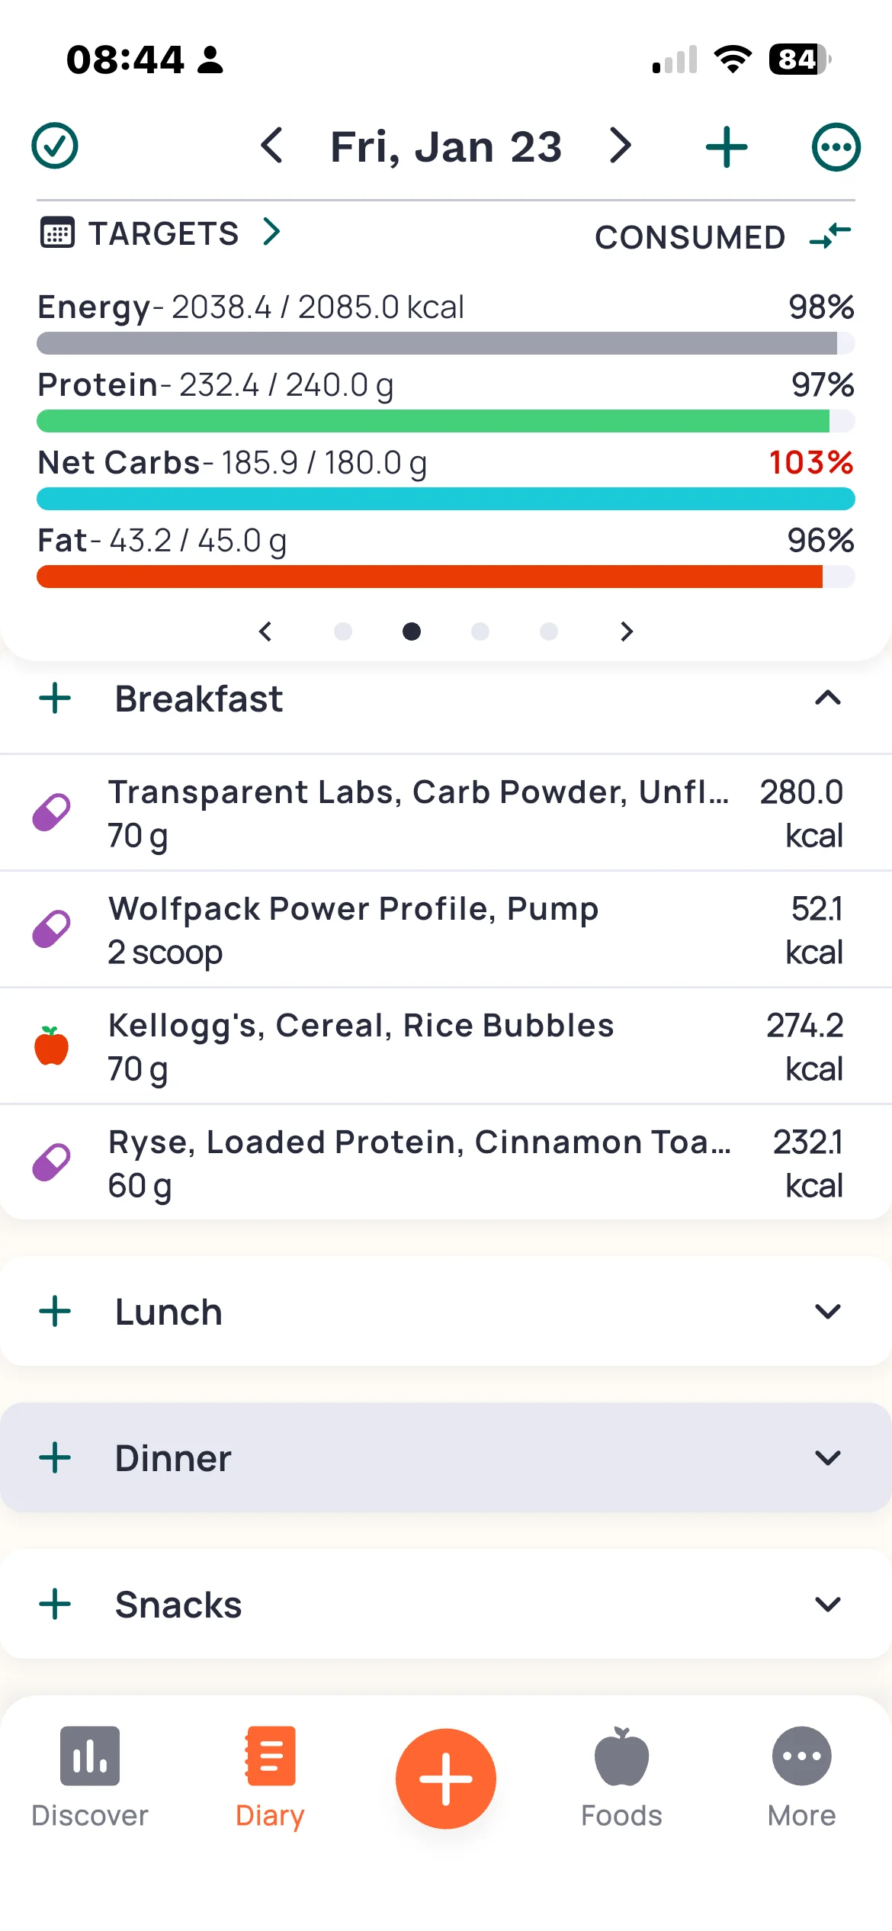The width and height of the screenshot is (892, 1931).
Task: Add a food item to Breakfast
Action: coord(55,698)
